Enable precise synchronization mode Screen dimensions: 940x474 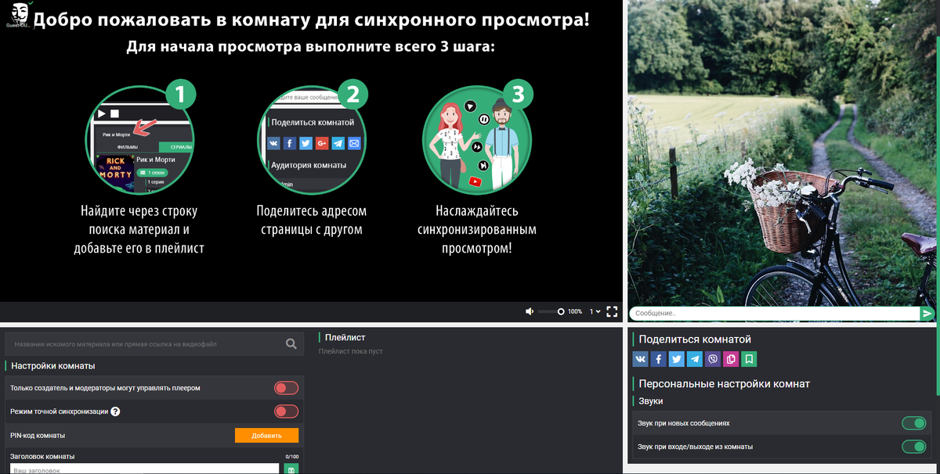click(286, 411)
